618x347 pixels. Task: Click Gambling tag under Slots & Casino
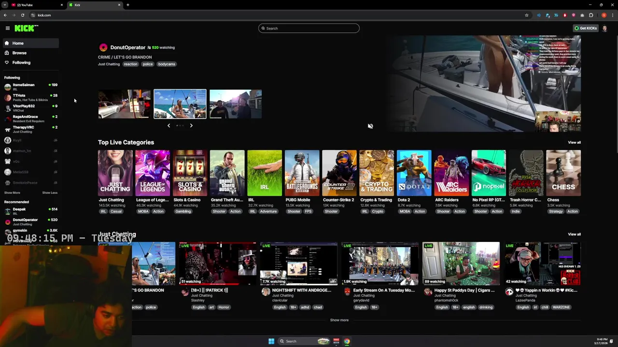pos(183,212)
